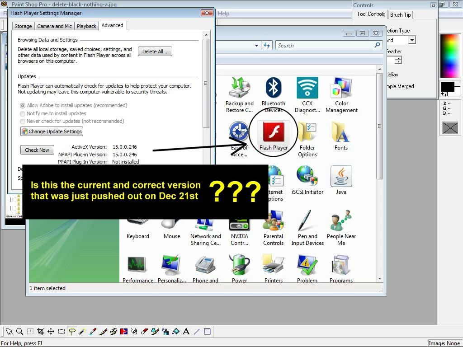Screen dimensions: 463x347
Task: Open Folder Options icon
Action: tap(307, 139)
